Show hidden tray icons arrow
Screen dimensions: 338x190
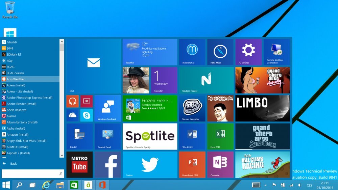click(266, 185)
